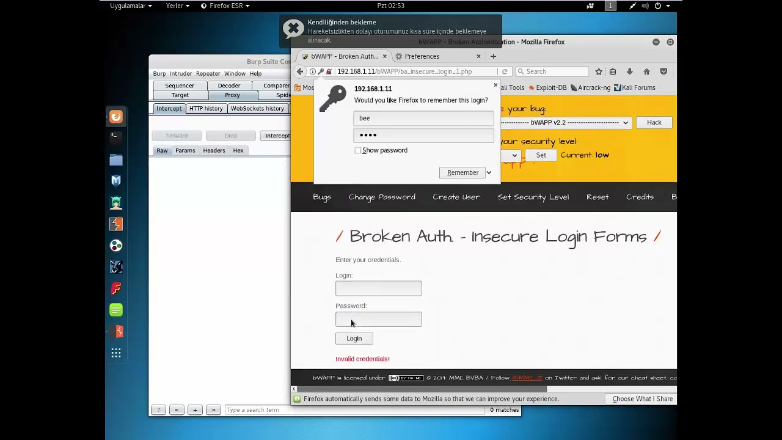Open the Firefox ESR app menu
This screenshot has width=782, height=440.
point(225,5)
